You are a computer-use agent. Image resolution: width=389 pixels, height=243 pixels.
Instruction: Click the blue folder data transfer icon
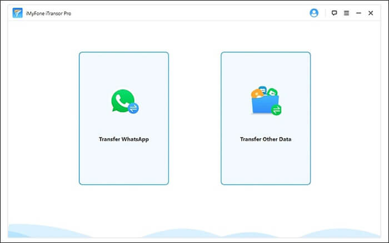pos(266,101)
